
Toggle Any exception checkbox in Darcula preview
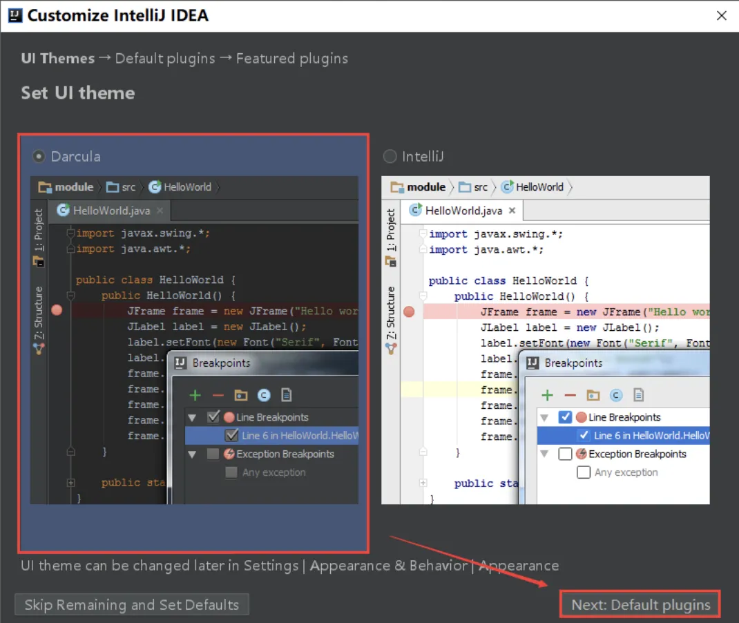pos(231,472)
